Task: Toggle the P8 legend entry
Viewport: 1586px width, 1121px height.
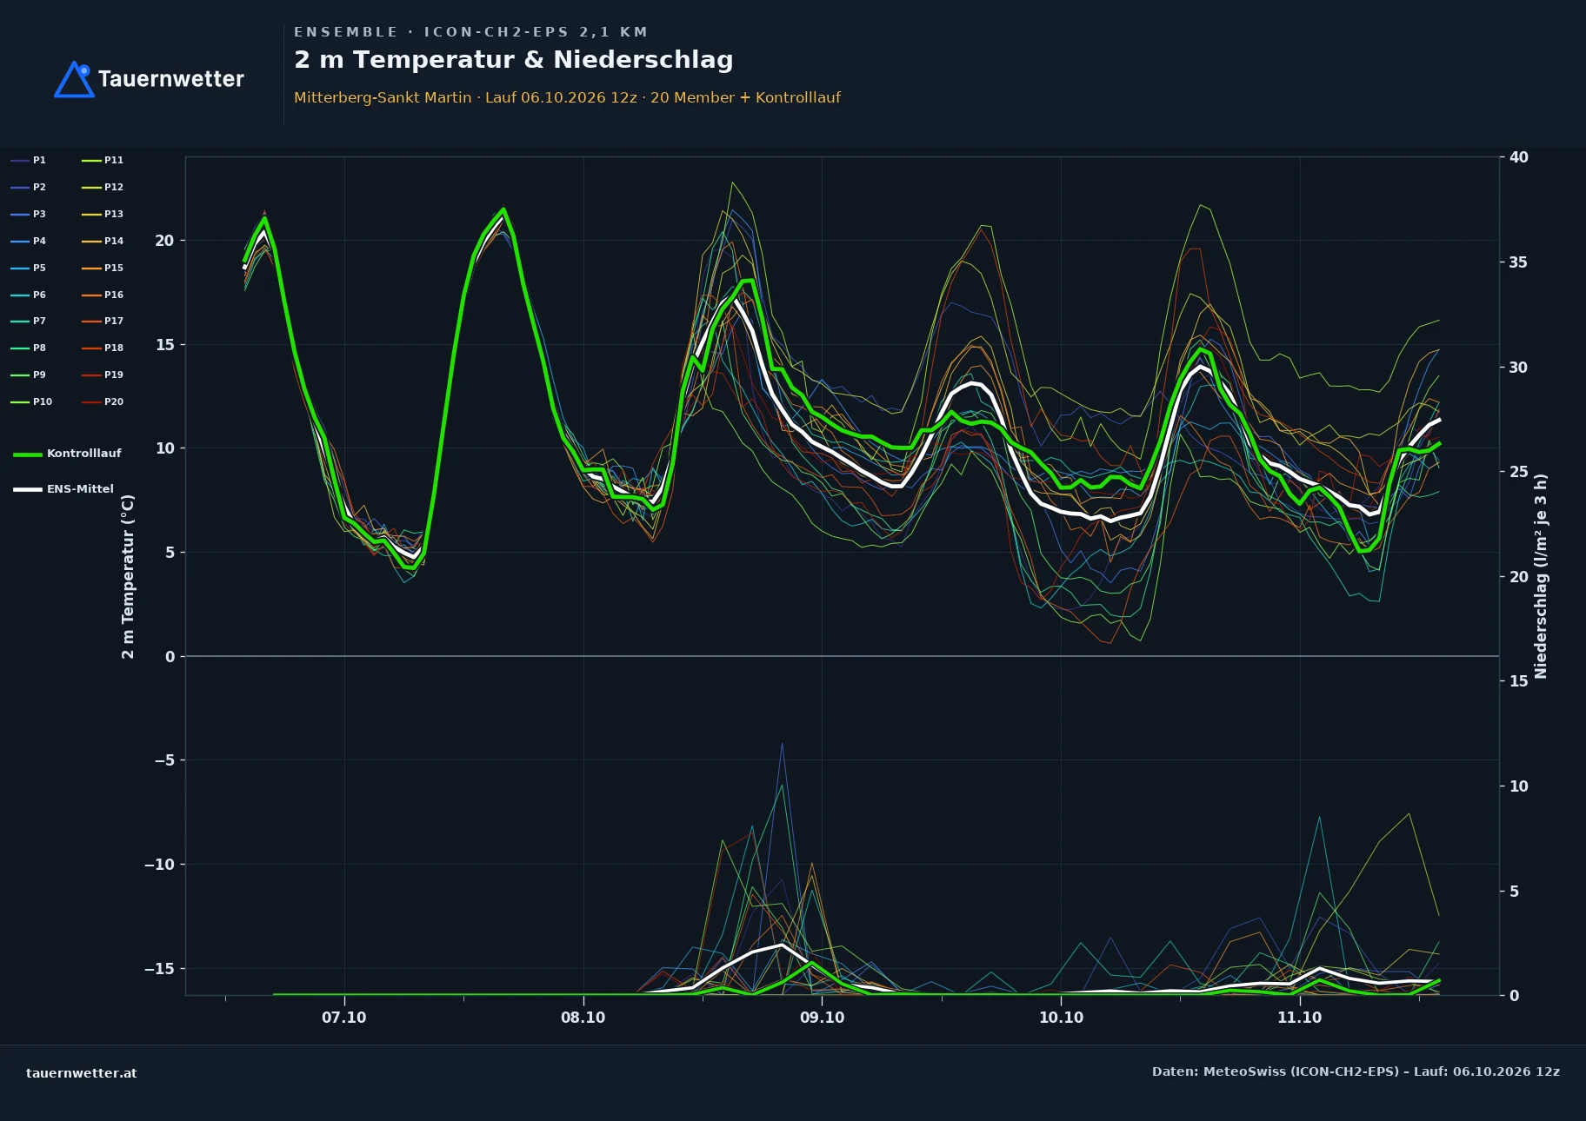Action: coord(28,348)
